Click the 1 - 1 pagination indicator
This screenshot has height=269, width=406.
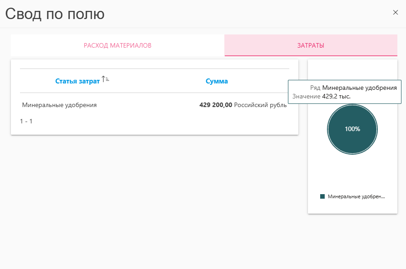tap(26, 121)
